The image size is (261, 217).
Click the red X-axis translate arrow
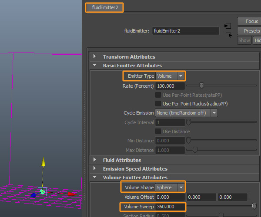coord(72,194)
